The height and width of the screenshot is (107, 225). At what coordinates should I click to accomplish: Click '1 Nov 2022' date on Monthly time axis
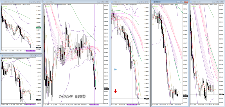coord(4,51)
